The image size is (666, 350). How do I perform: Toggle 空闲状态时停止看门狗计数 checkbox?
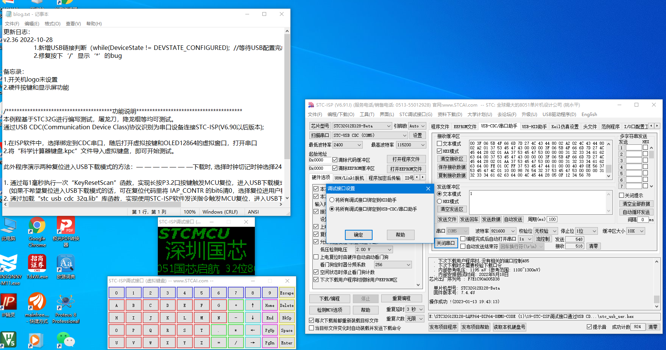(x=344, y=272)
